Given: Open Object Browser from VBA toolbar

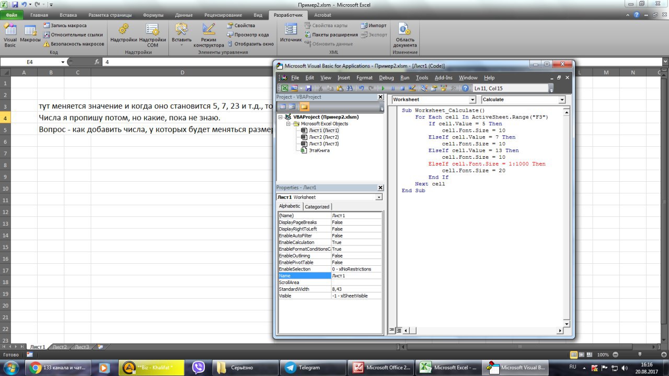Looking at the screenshot, I should pos(443,88).
